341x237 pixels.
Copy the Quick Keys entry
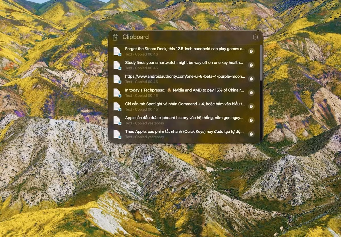point(251,134)
